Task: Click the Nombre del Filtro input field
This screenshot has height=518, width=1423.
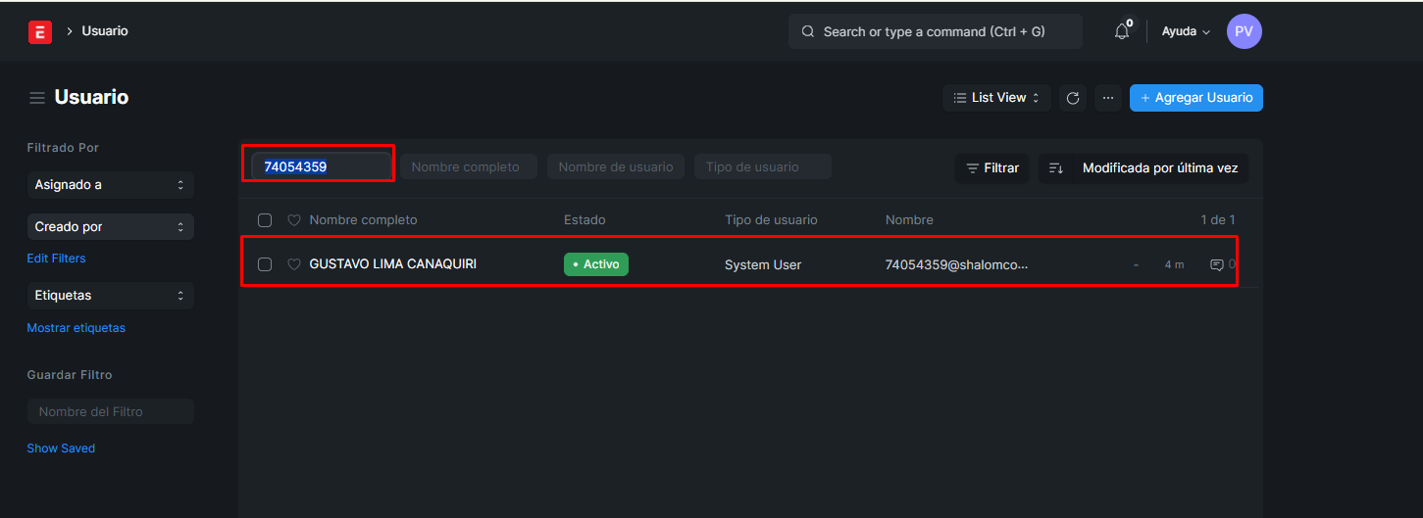Action: pos(110,412)
